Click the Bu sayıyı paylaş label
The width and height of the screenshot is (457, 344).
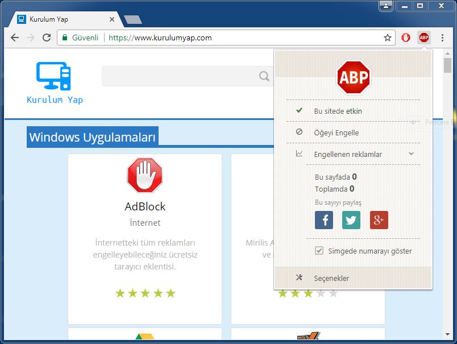coord(338,202)
